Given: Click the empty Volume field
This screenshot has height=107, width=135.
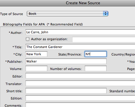Looking at the screenshot, I should tap(36, 69).
